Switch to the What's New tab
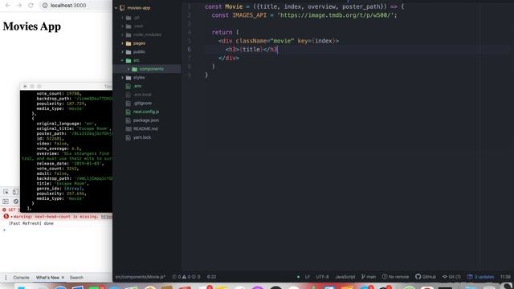The width and height of the screenshot is (514, 289). pyautogui.click(x=47, y=278)
